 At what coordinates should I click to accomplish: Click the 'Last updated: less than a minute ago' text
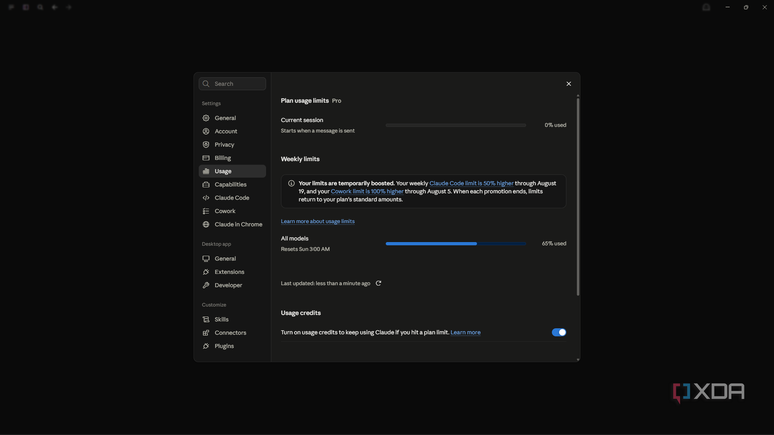(x=326, y=283)
